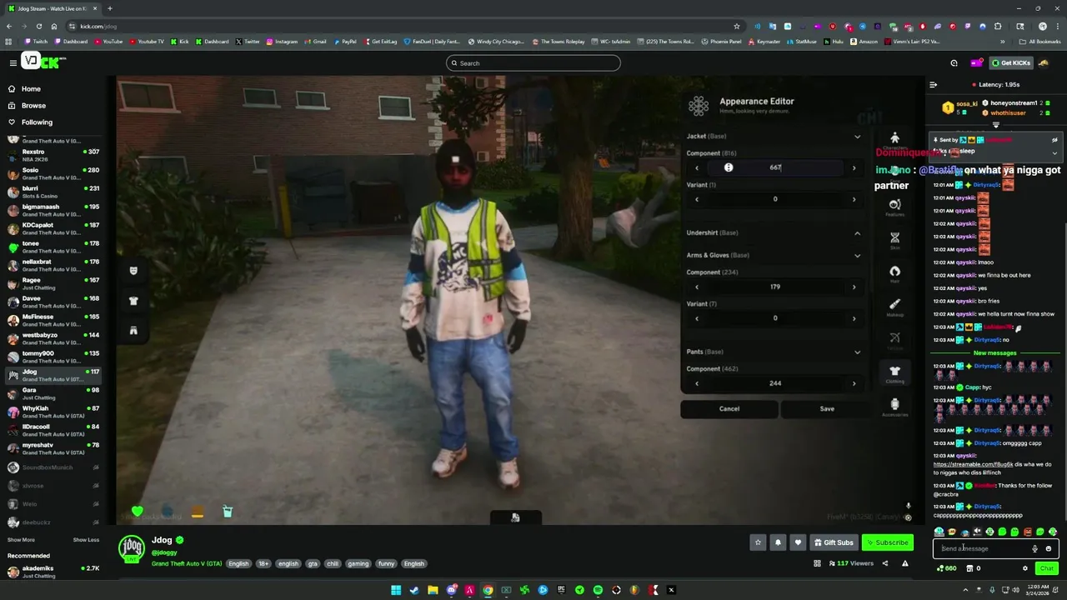Click the report warning triangle icon
Viewport: 1067px width, 600px height.
(x=905, y=563)
